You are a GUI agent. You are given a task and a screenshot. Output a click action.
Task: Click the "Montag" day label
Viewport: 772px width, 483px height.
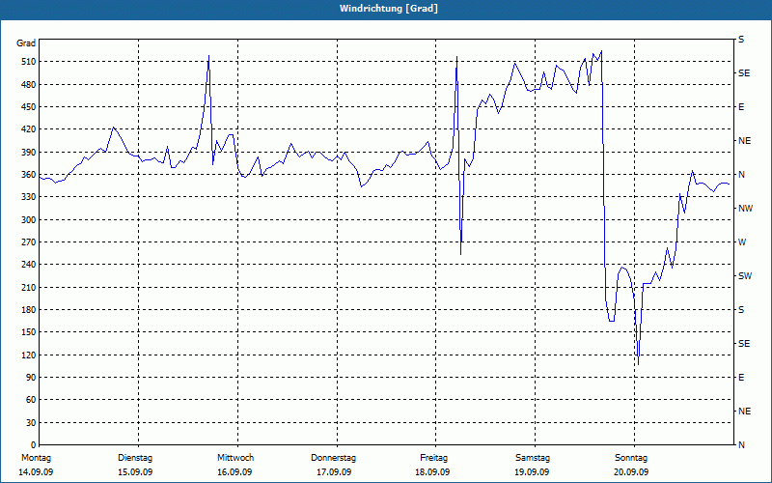pyautogui.click(x=36, y=458)
